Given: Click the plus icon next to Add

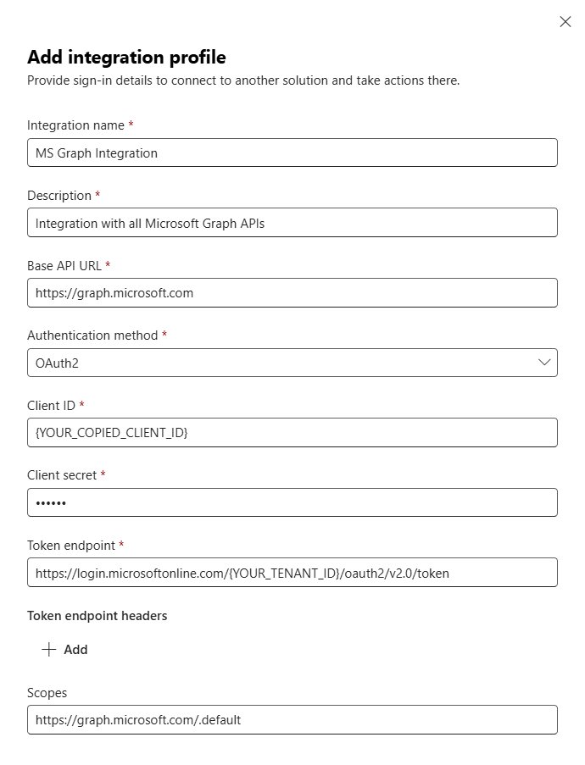Looking at the screenshot, I should (48, 650).
